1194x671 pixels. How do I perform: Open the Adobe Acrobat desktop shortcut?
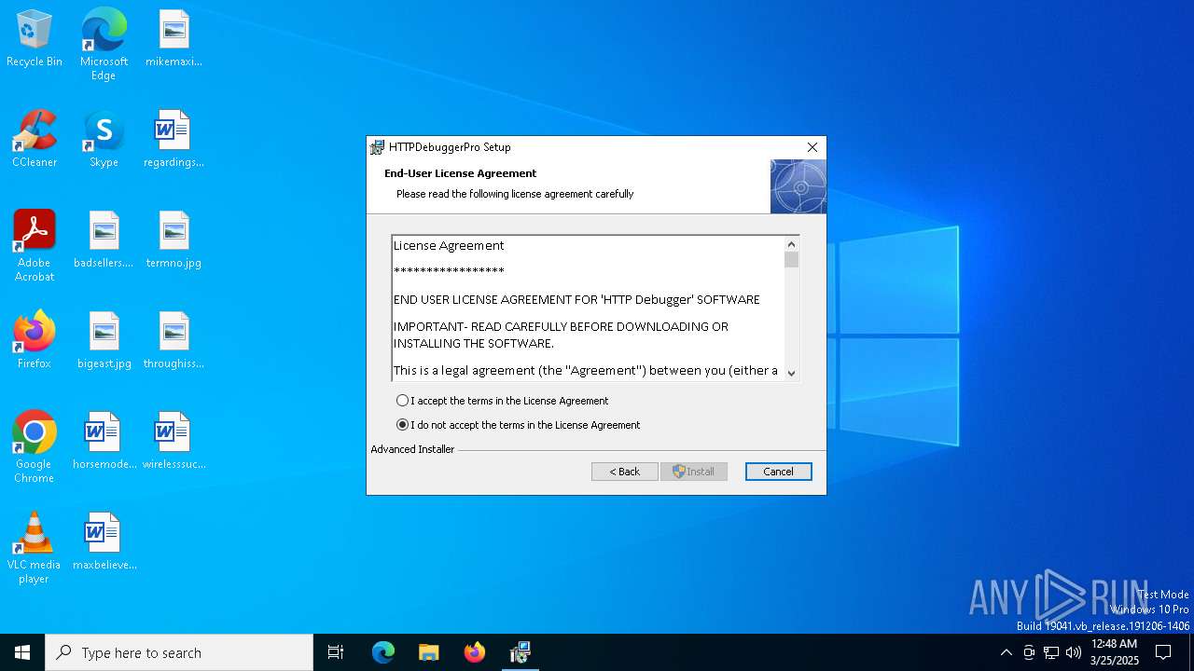point(35,246)
